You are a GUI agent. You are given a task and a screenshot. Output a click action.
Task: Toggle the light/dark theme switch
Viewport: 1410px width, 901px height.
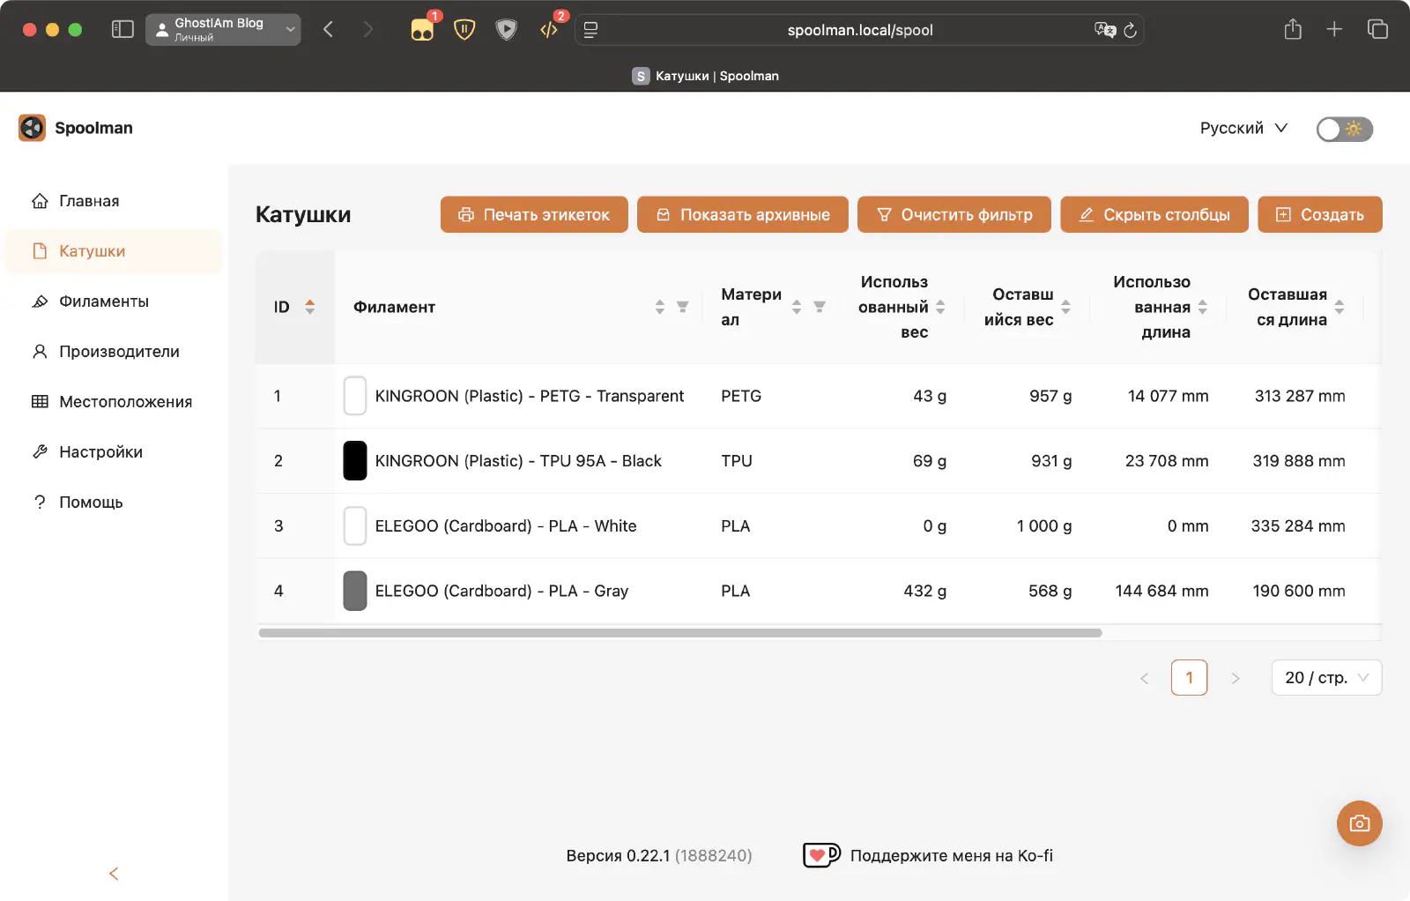(1345, 129)
